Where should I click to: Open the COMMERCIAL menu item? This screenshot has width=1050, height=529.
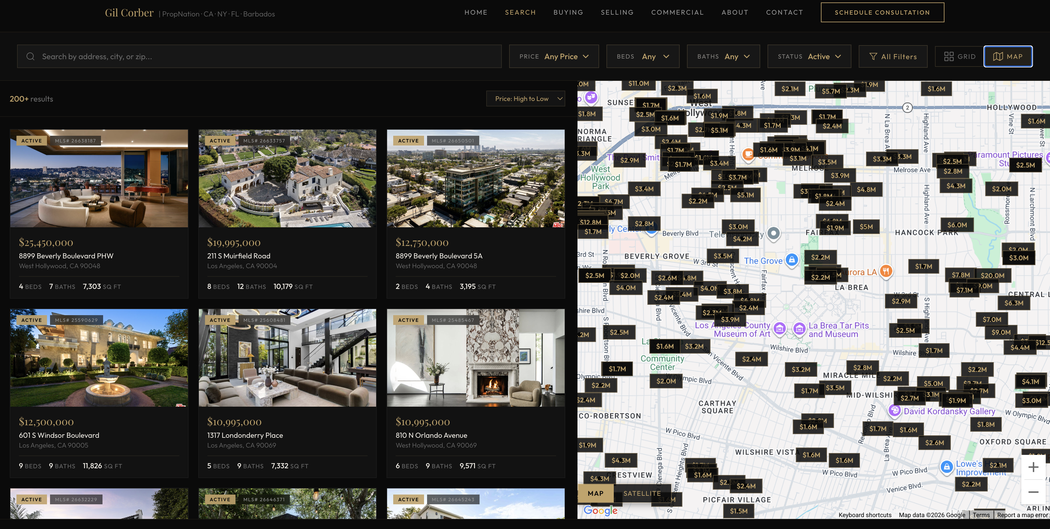pyautogui.click(x=678, y=12)
